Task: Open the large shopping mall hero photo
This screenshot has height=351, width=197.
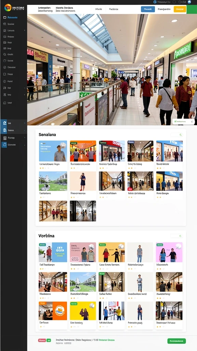Action: pos(112,70)
